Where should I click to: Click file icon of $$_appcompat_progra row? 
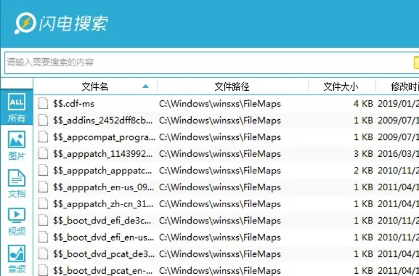click(x=43, y=137)
